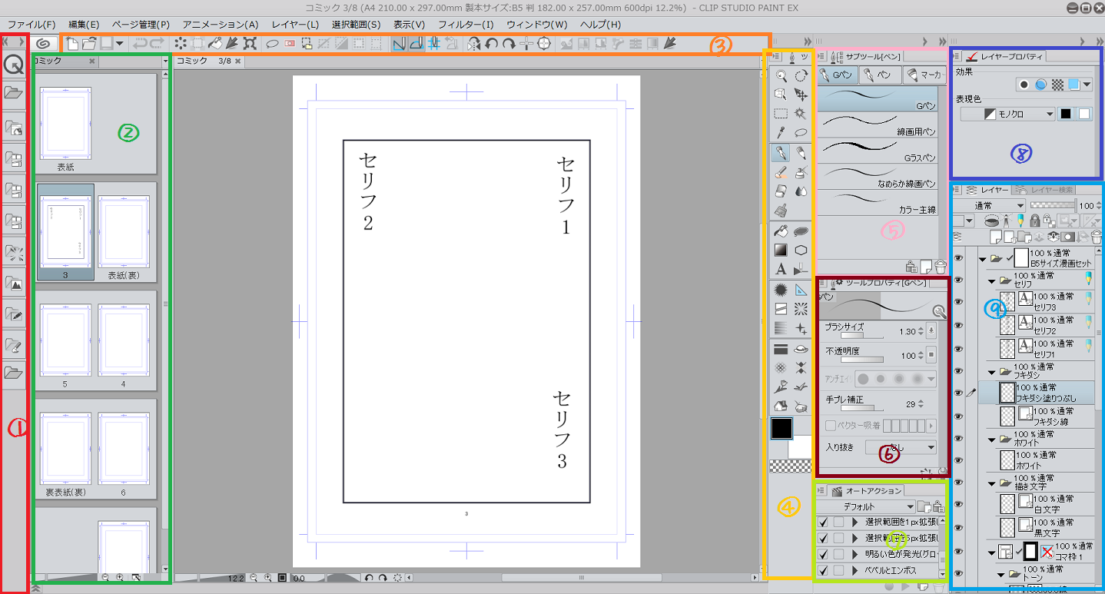Click the Undo arrow in command bar
The height and width of the screenshot is (594, 1105).
click(141, 44)
